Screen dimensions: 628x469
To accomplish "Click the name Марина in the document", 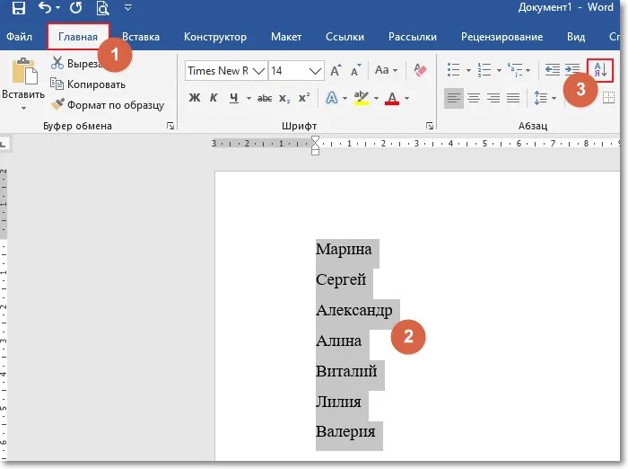I will click(x=344, y=249).
